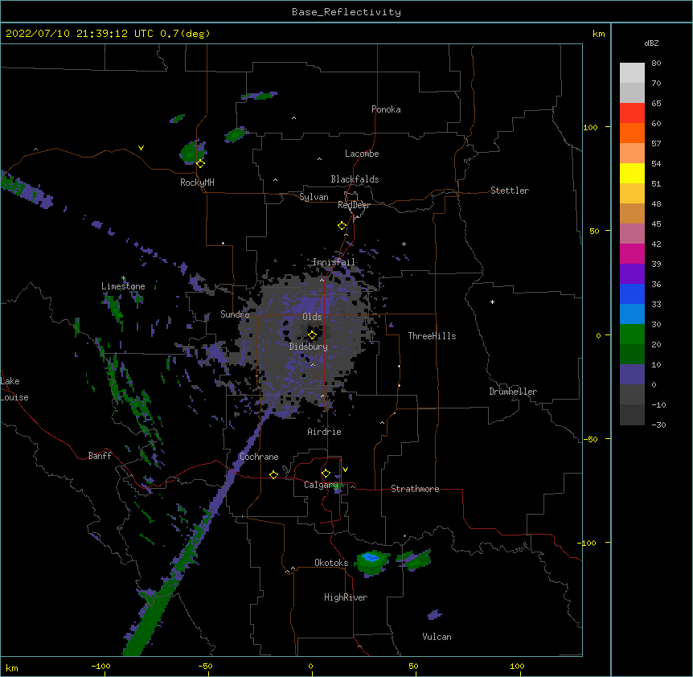Click the HighRiver label
Viewport: 693px width, 677px height.
pos(346,597)
